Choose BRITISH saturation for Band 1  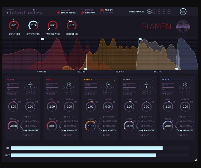[x=31, y=117]
